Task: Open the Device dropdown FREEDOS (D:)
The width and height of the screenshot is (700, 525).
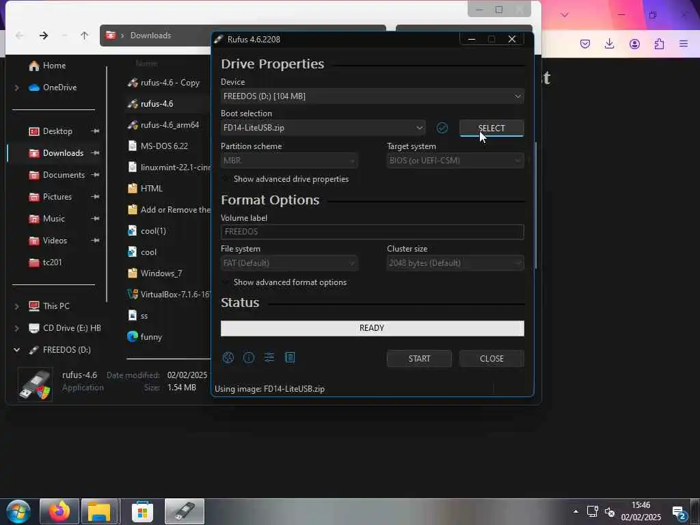Action: [373, 96]
